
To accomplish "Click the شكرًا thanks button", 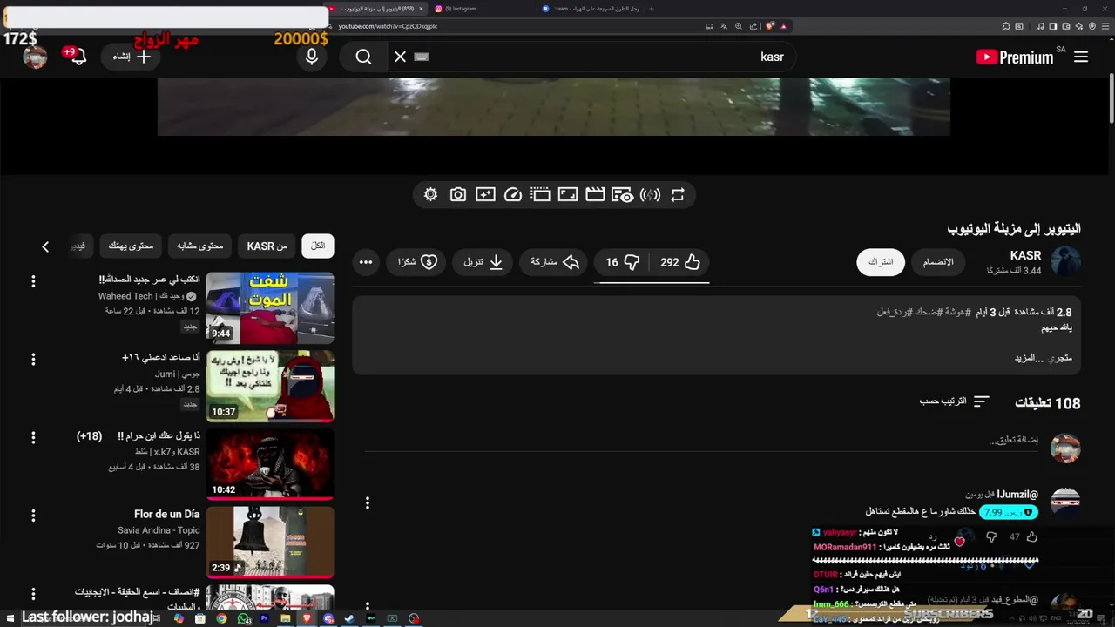I will coord(417,262).
